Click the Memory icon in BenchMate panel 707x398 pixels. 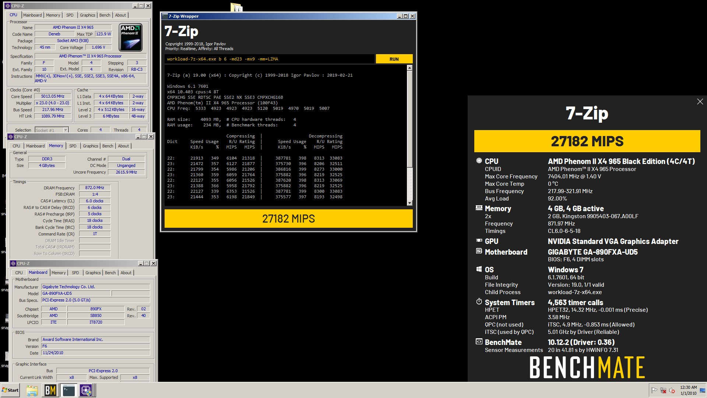[x=479, y=208]
